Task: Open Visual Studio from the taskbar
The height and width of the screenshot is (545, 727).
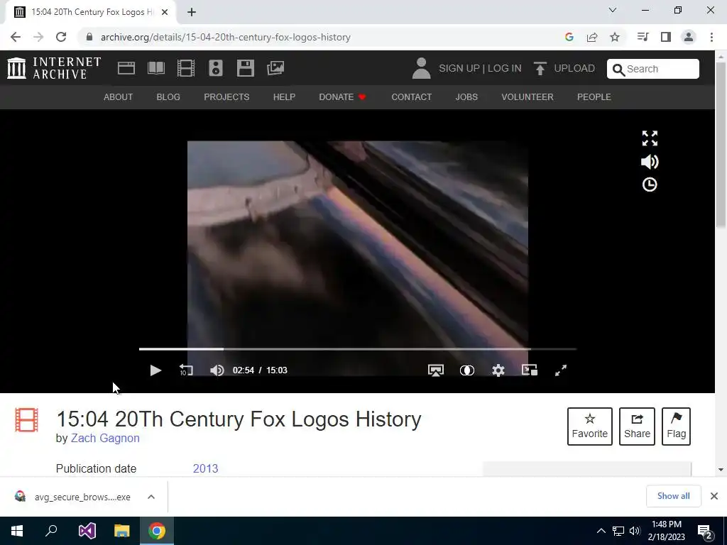Action: point(87,531)
